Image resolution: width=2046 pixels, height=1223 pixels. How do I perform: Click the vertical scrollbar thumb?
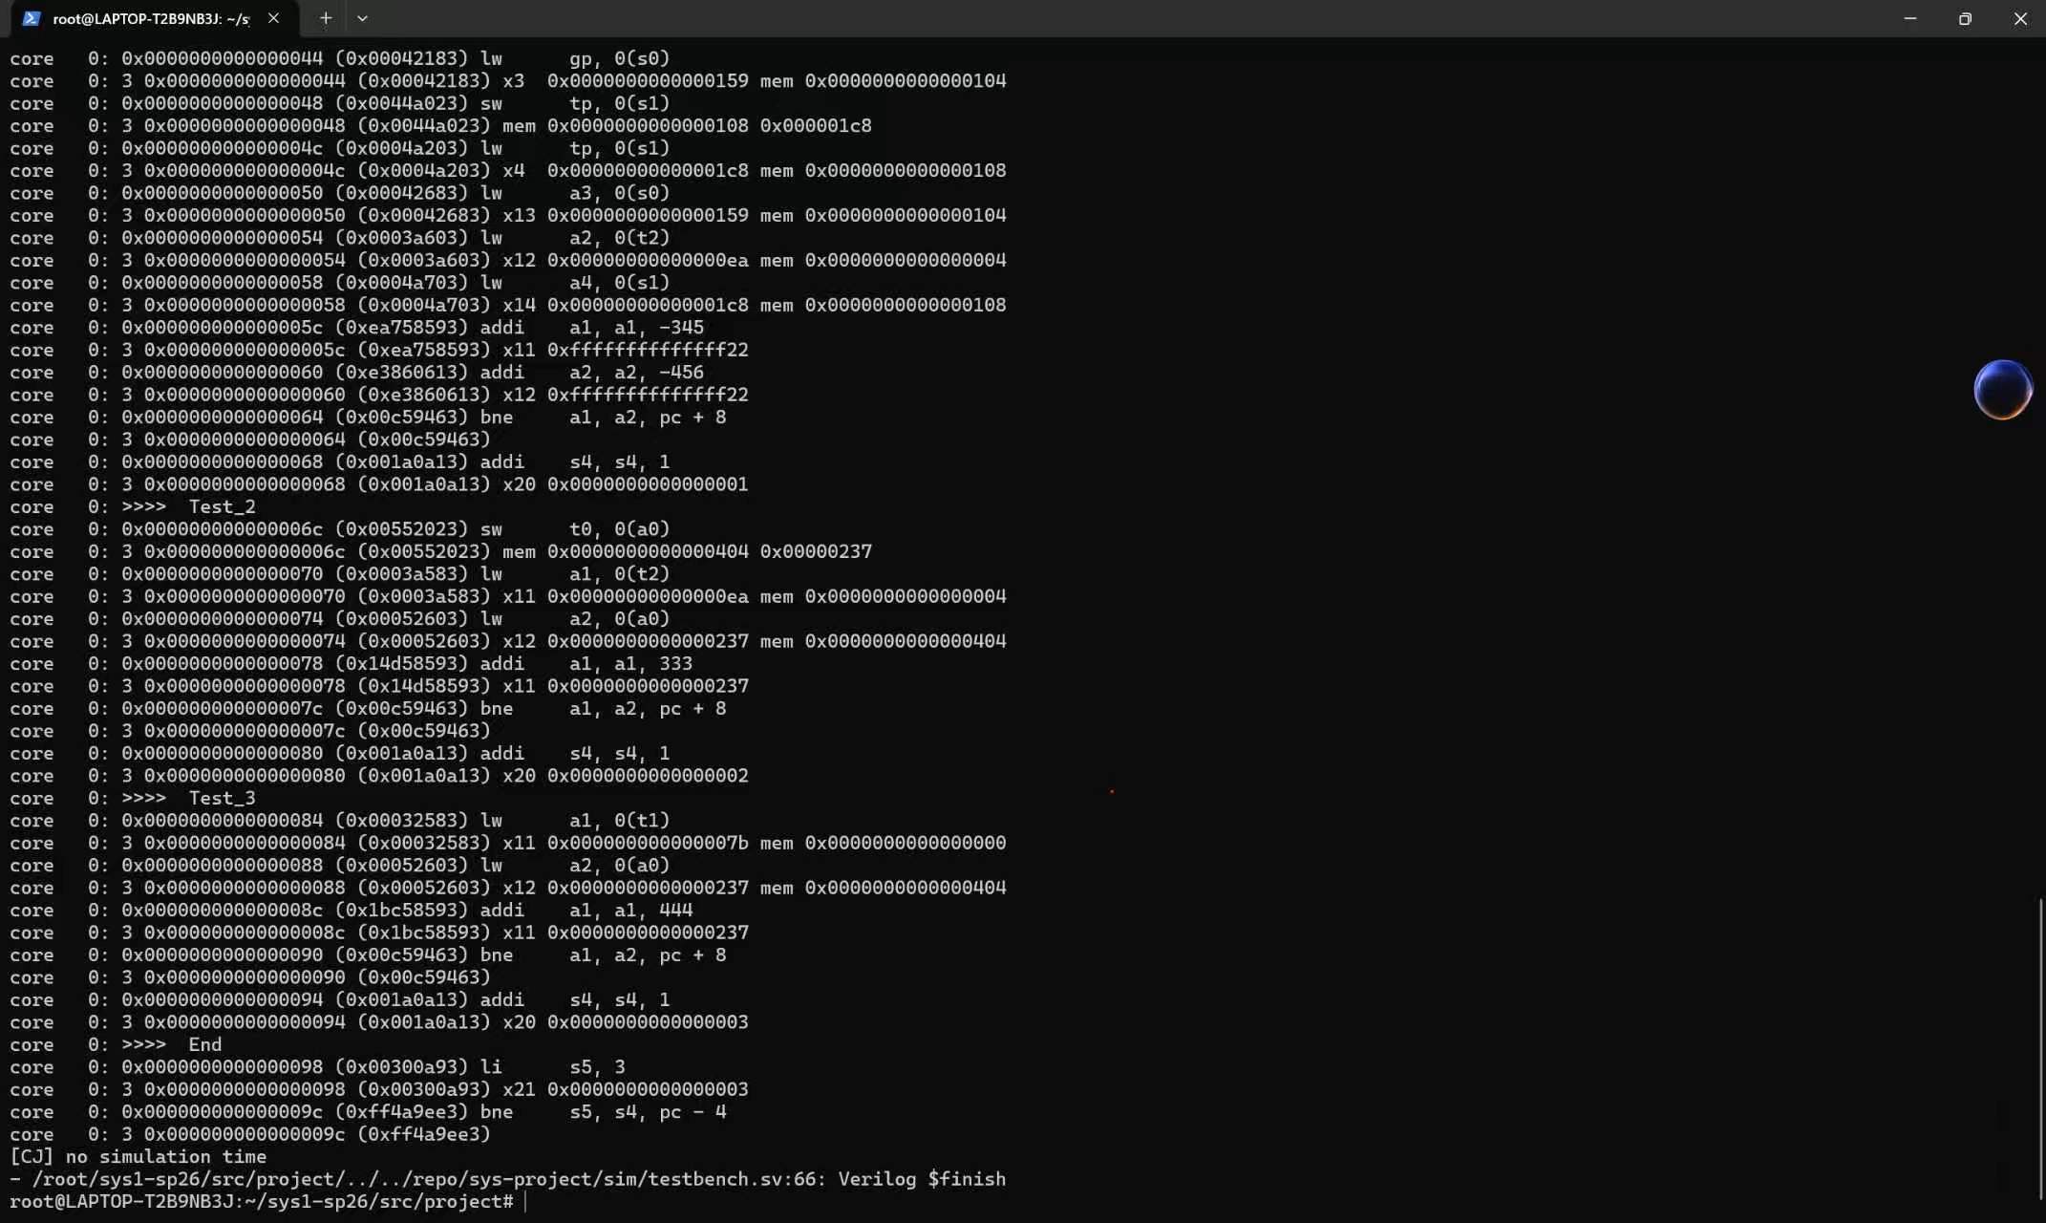tap(2040, 1048)
